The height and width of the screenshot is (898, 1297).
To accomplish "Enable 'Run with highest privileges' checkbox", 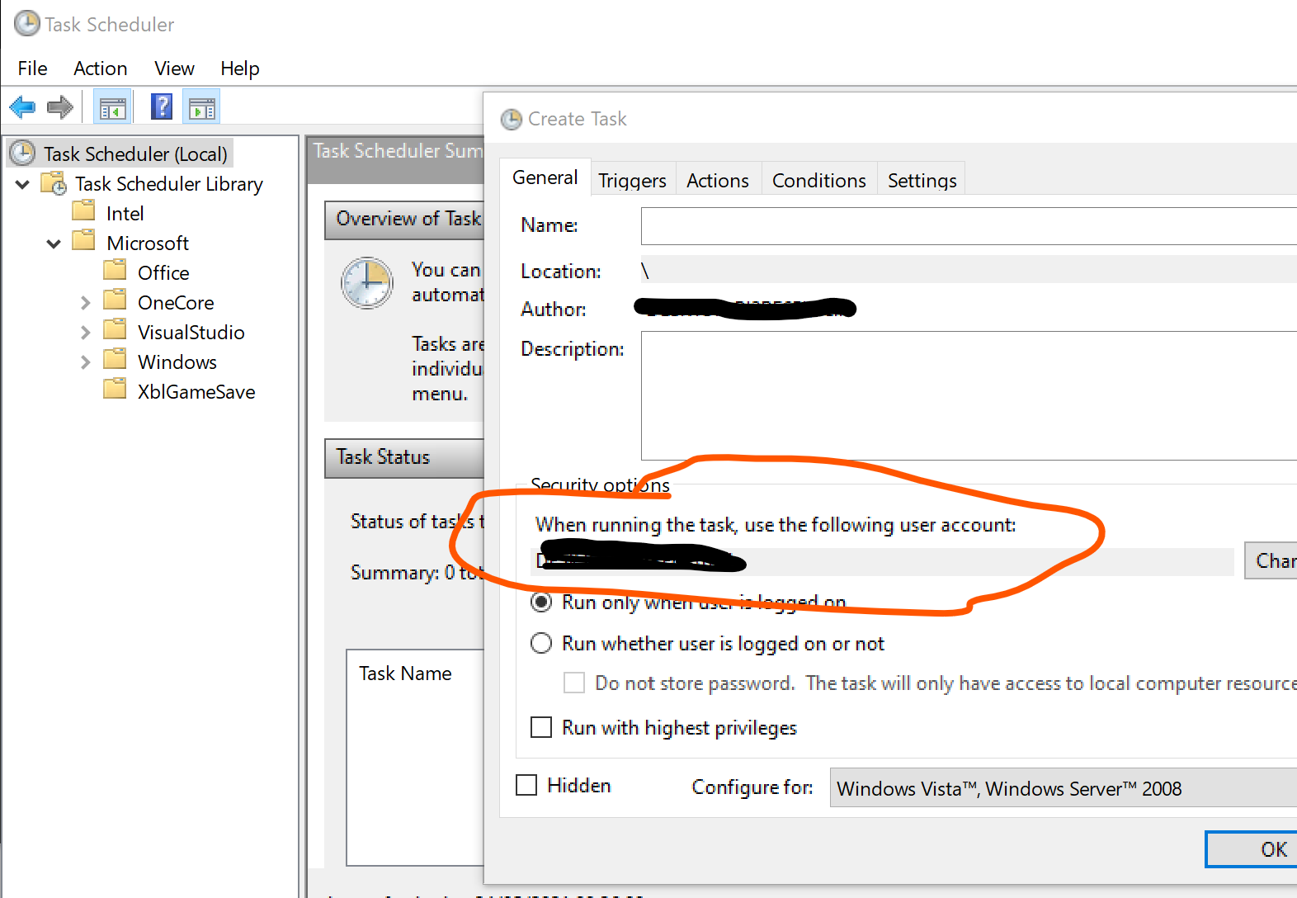I will (541, 727).
